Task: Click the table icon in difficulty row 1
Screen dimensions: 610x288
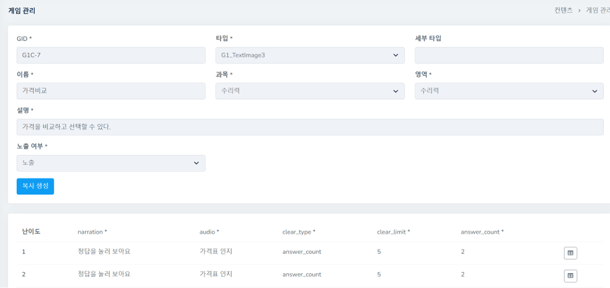Action: (x=570, y=253)
